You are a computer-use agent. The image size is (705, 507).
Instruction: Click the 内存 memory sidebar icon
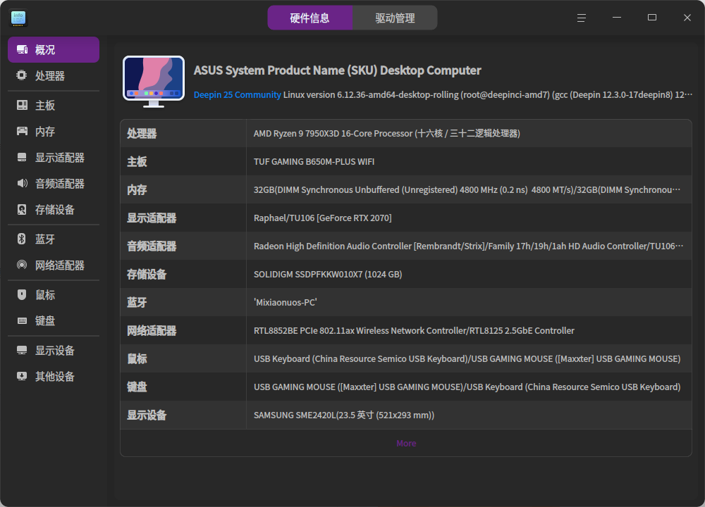coord(22,131)
